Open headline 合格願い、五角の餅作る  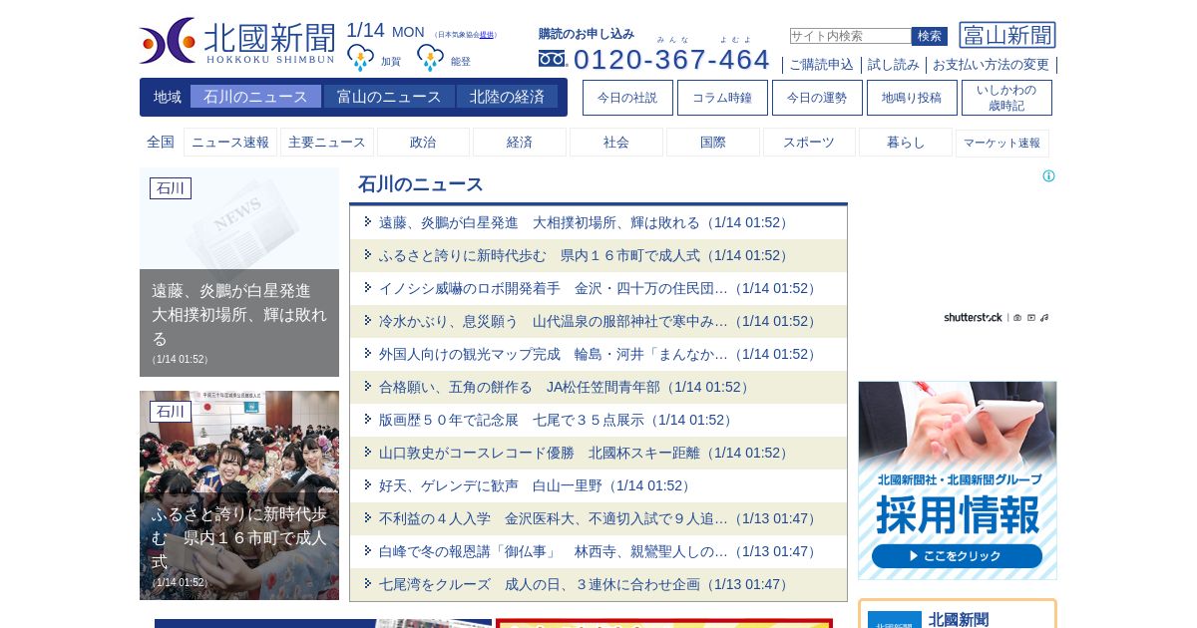point(566,387)
